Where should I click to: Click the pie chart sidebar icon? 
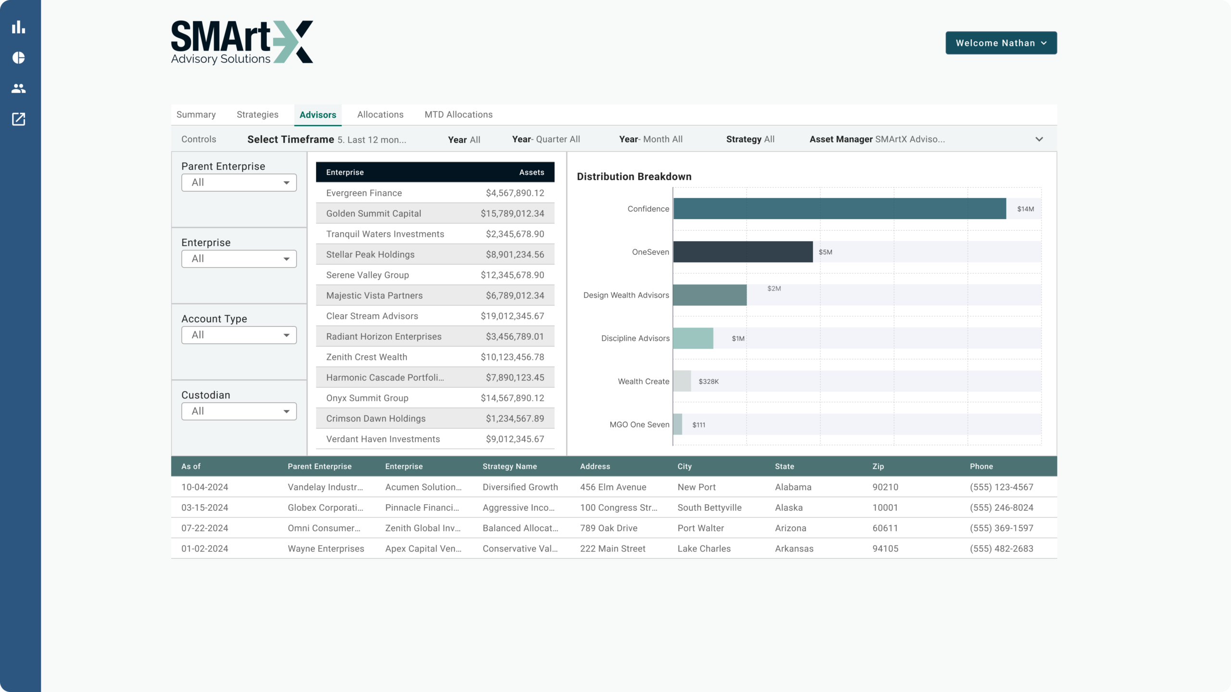[x=18, y=58]
